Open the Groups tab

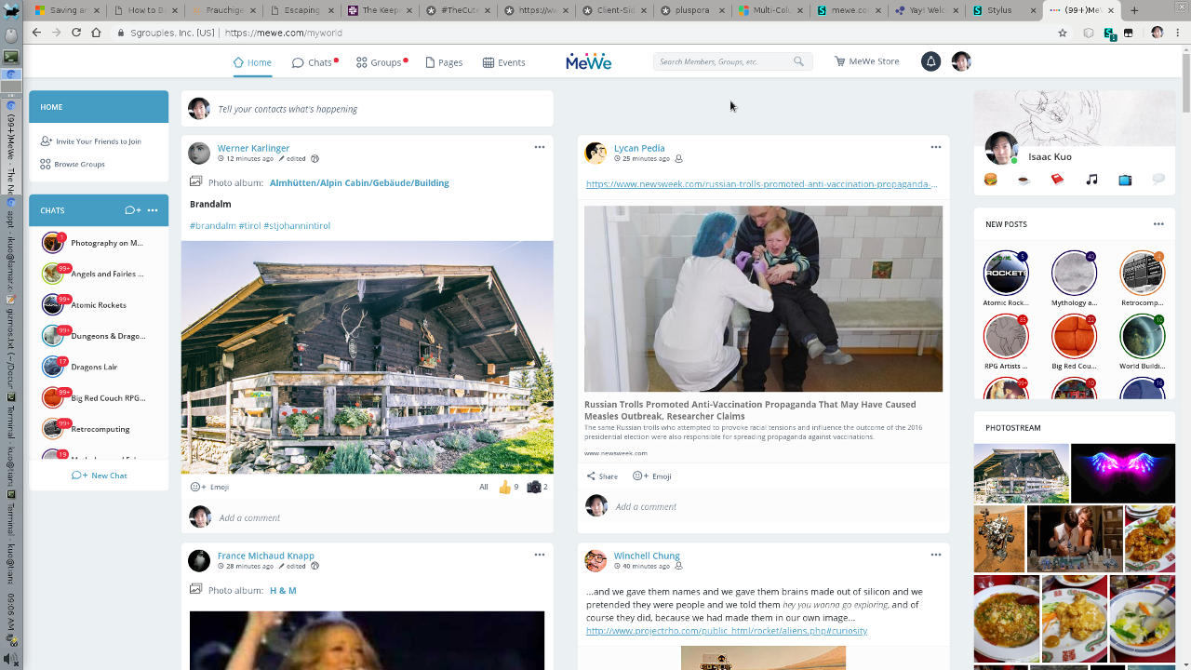pyautogui.click(x=380, y=62)
